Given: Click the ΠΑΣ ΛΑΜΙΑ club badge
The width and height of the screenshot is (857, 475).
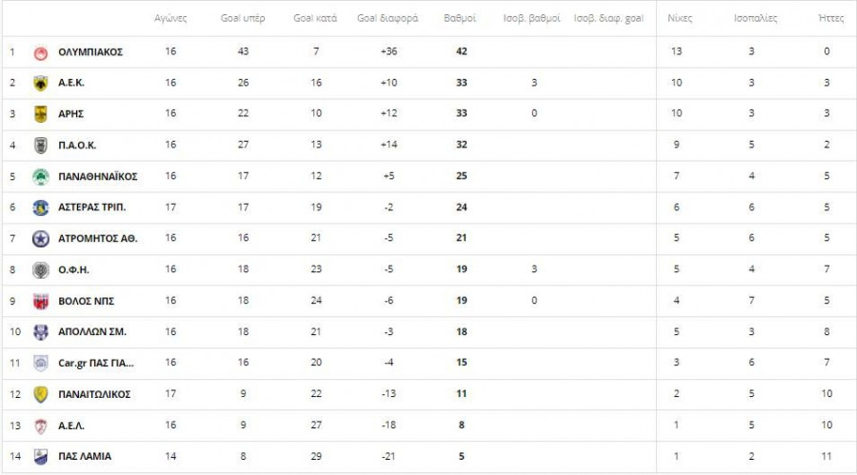Looking at the screenshot, I should (40, 456).
